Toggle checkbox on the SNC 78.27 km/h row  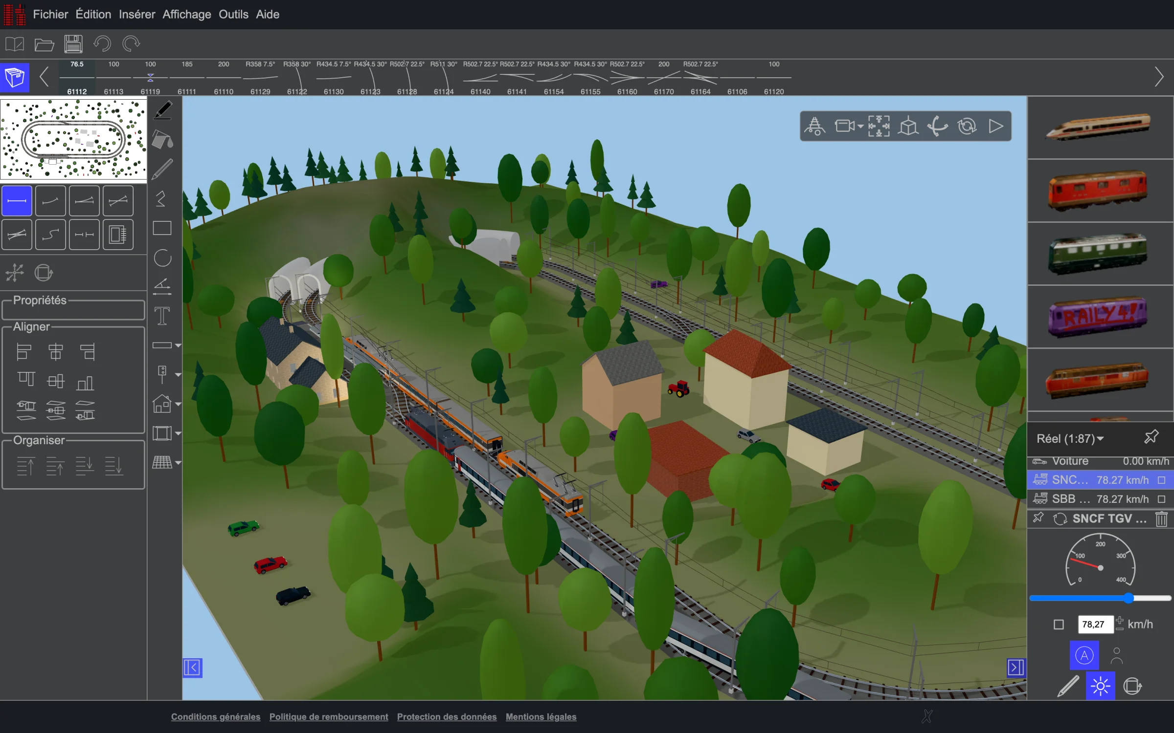(x=1161, y=480)
